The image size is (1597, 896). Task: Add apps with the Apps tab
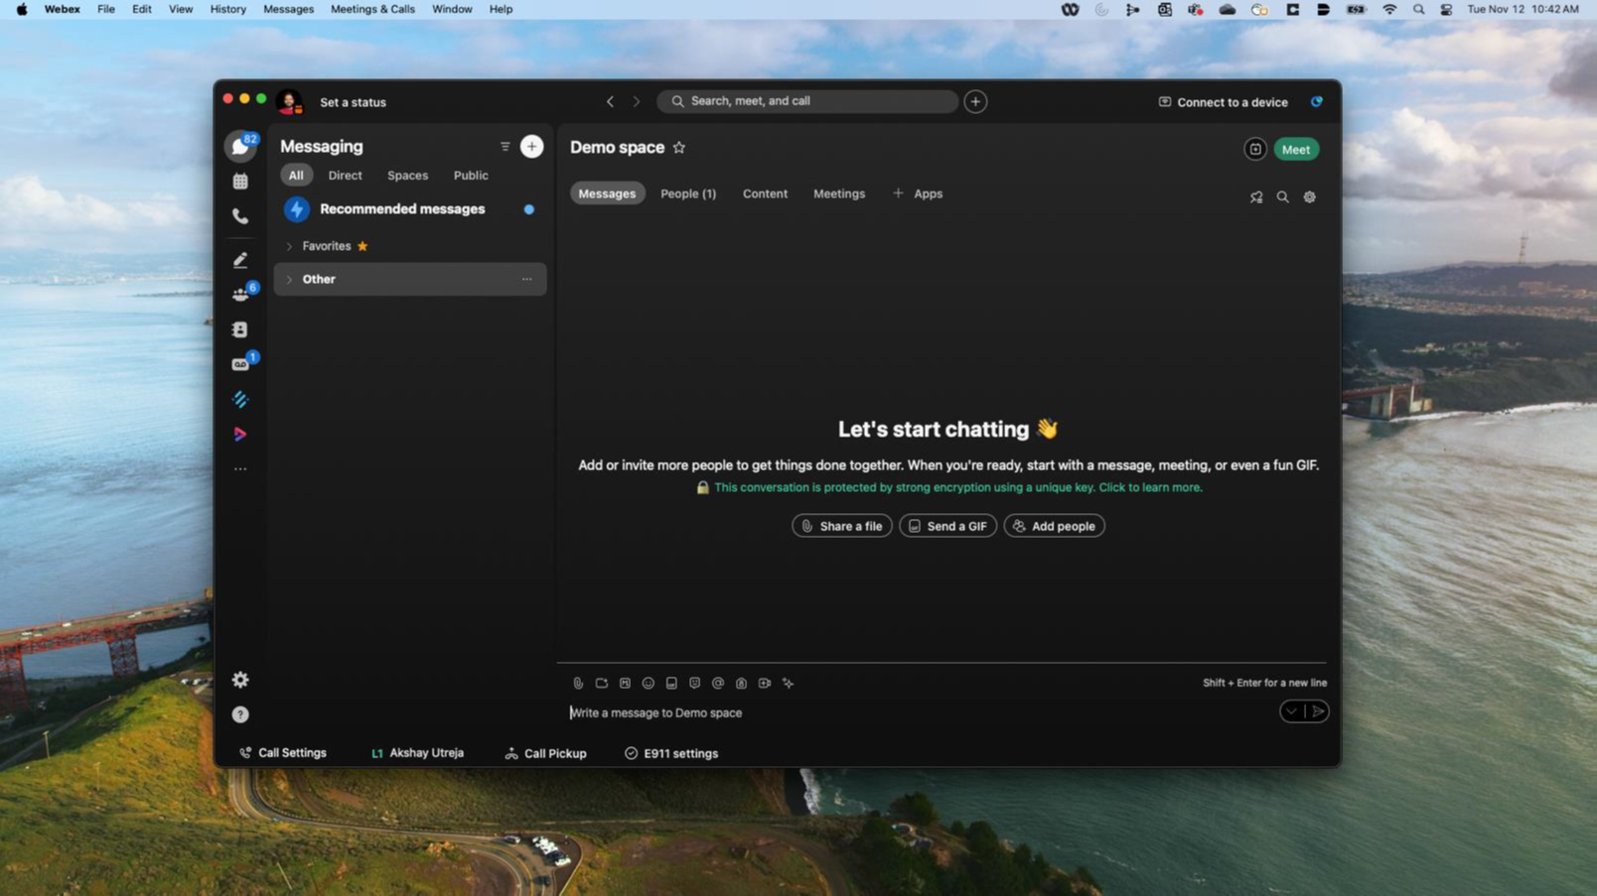[918, 193]
